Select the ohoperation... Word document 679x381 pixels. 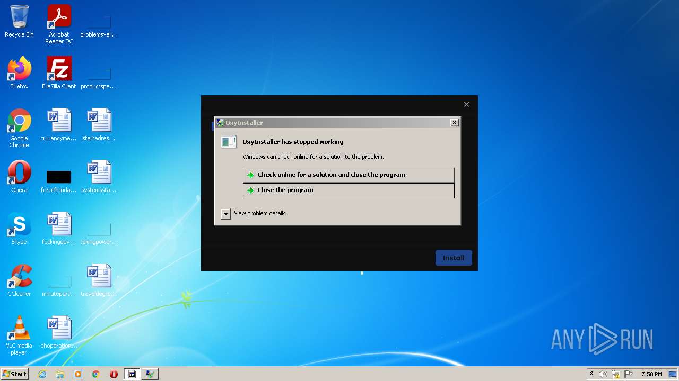[59, 332]
